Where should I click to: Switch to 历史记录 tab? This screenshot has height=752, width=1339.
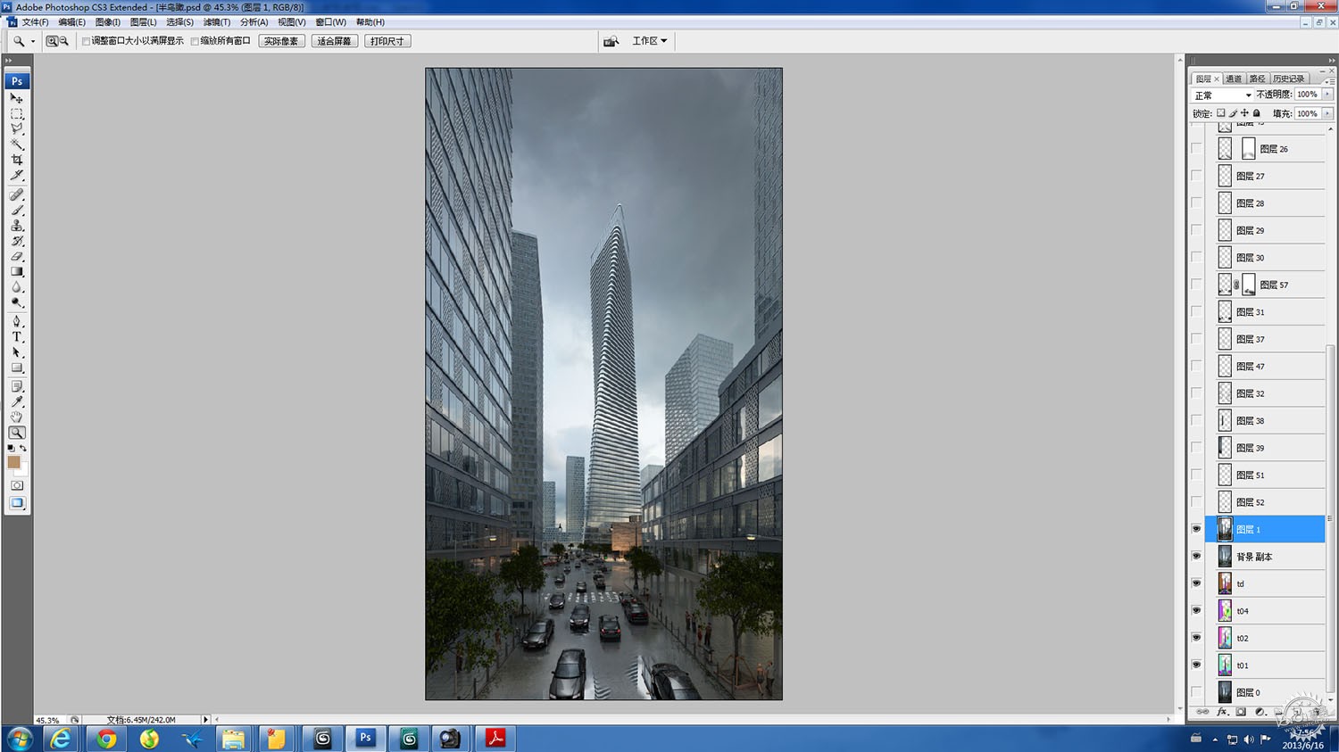1289,79
